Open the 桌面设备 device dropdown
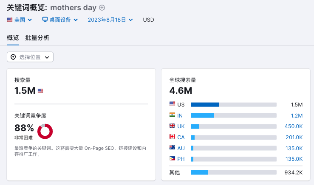 click(x=60, y=20)
